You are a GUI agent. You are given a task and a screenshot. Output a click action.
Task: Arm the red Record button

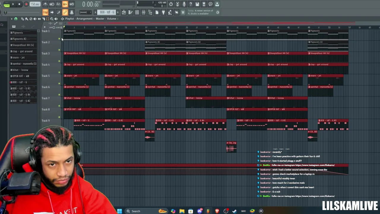26,4
